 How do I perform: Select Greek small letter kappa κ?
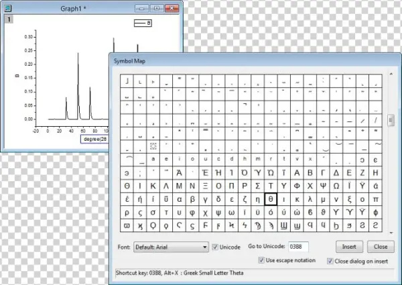click(297, 199)
